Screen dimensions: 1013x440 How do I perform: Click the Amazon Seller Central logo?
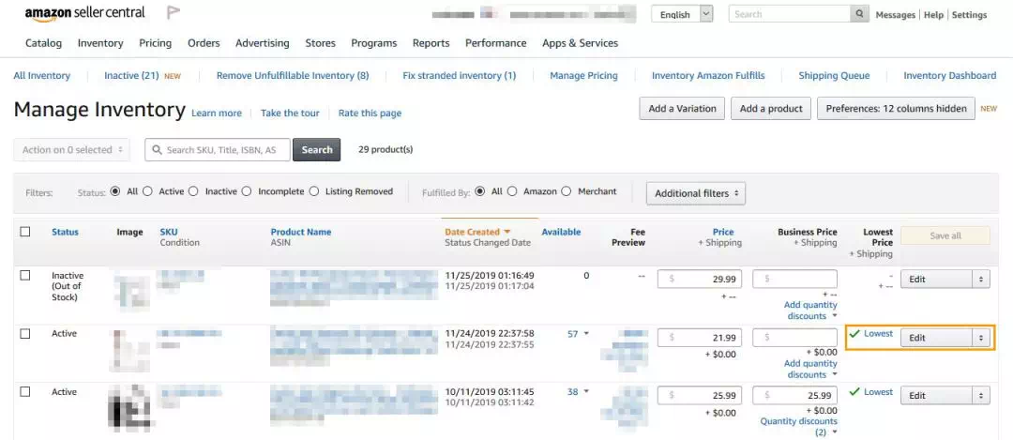[x=84, y=13]
